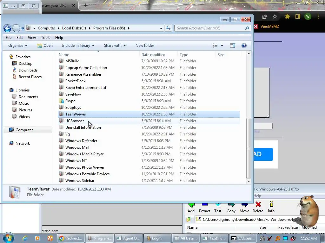This screenshot has width=325, height=243.
Task: Select Local Disk (C:) in the breadcrumb
Action: [x=74, y=28]
